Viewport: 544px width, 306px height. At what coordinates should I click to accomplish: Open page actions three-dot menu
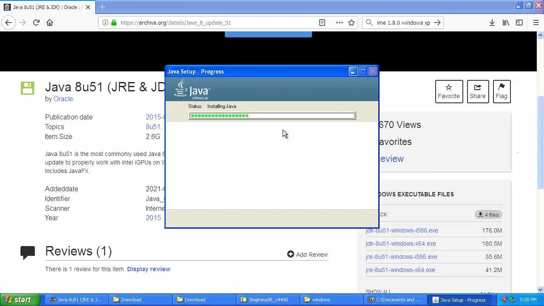pyautogui.click(x=339, y=23)
